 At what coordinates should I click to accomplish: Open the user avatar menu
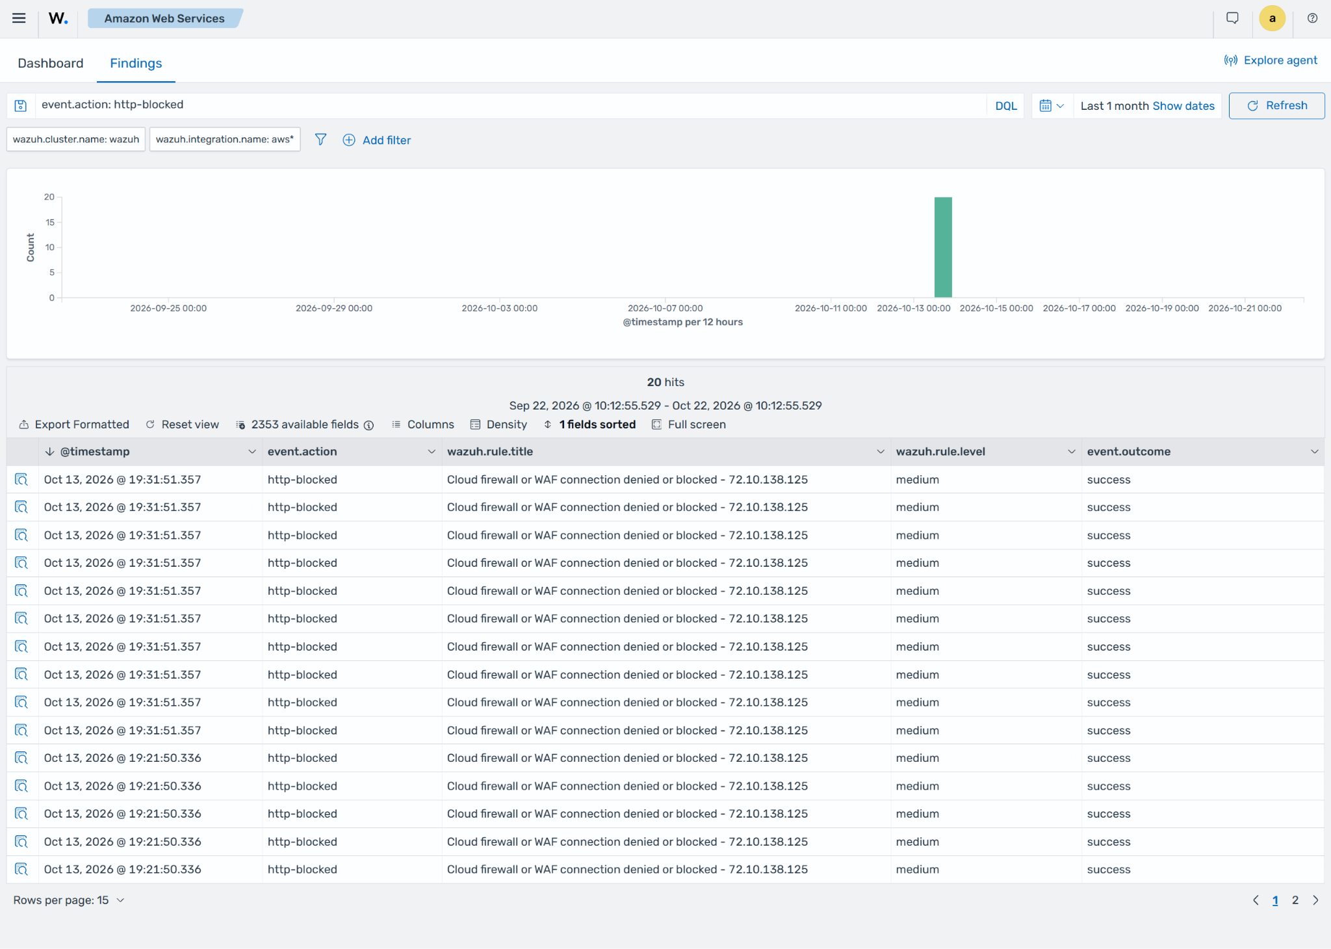[1272, 18]
